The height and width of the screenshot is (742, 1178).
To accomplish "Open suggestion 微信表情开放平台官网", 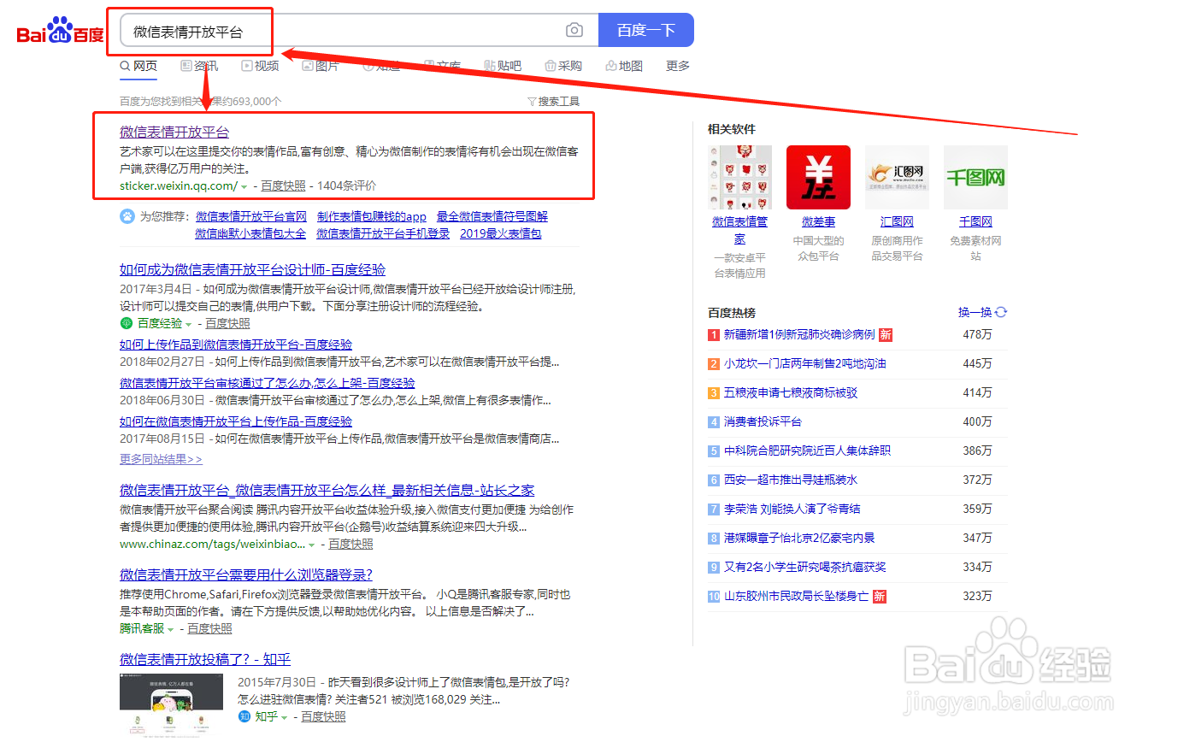I will [x=251, y=216].
